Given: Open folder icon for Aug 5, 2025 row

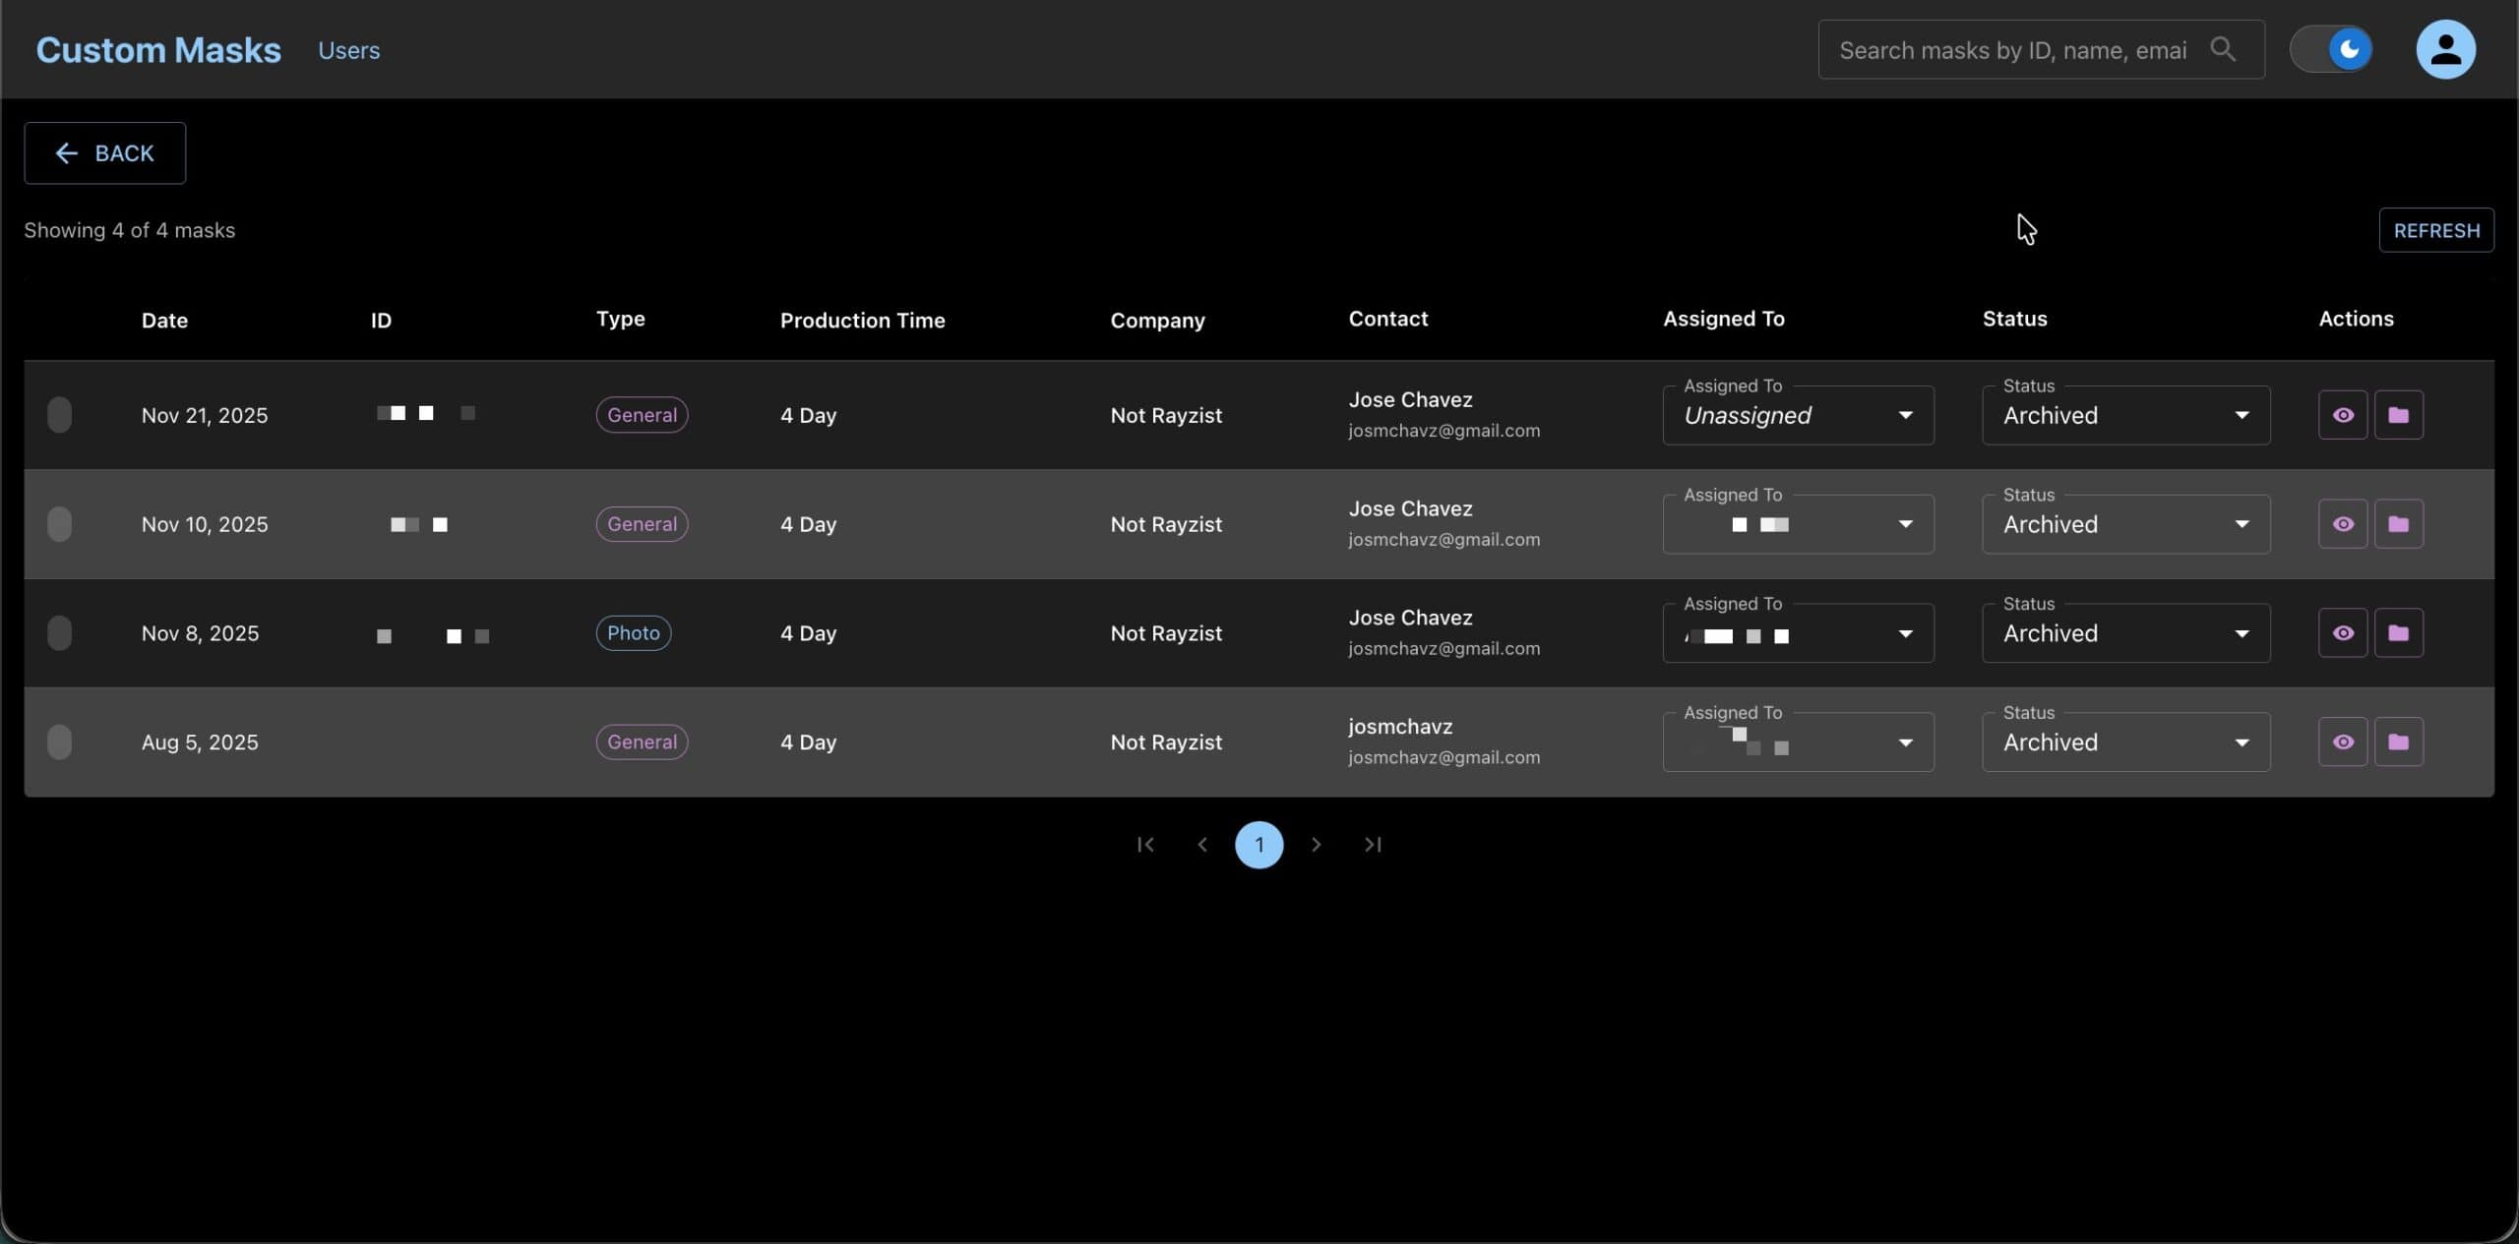Looking at the screenshot, I should [x=2398, y=742].
